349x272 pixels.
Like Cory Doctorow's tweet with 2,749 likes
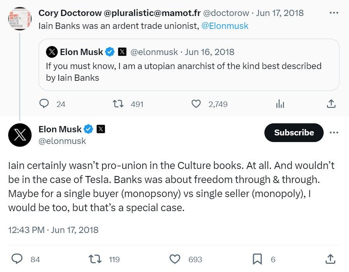196,104
